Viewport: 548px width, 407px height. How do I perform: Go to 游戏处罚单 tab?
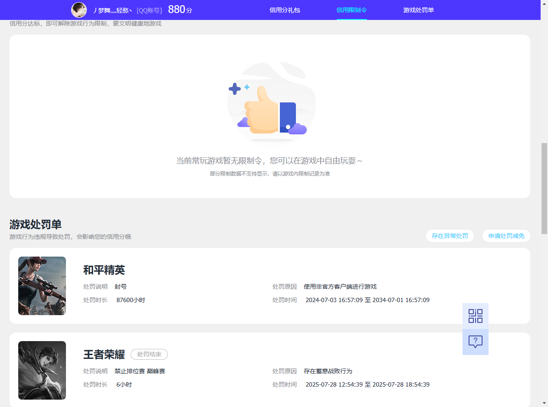(x=419, y=10)
